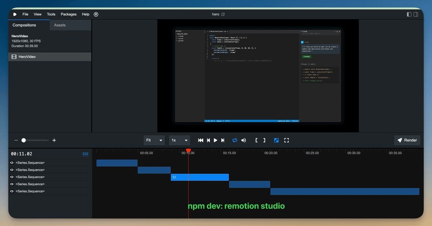Expand the View menu

click(x=37, y=14)
